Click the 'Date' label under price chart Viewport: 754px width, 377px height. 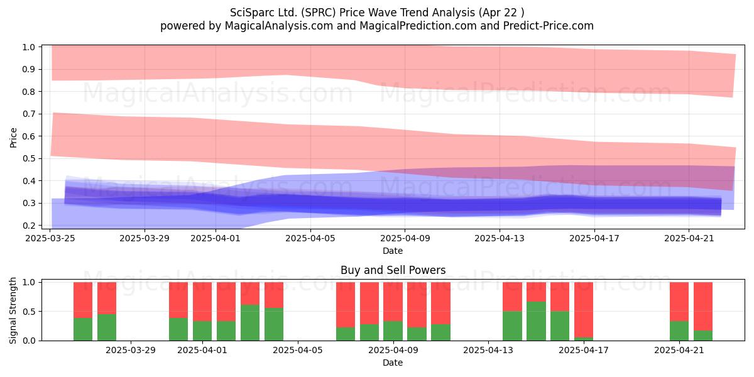click(393, 251)
